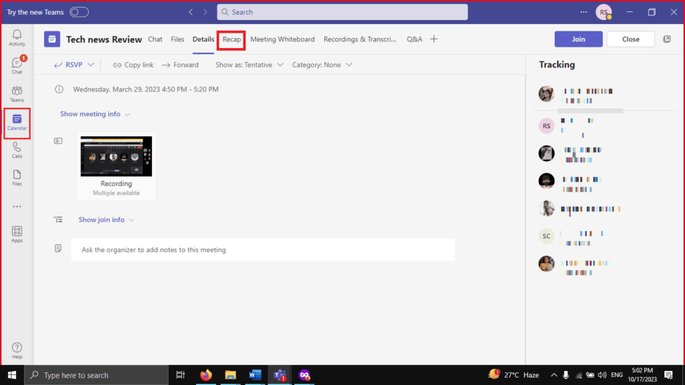Show more apps ellipsis in sidebar
The image size is (685, 385).
17,207
